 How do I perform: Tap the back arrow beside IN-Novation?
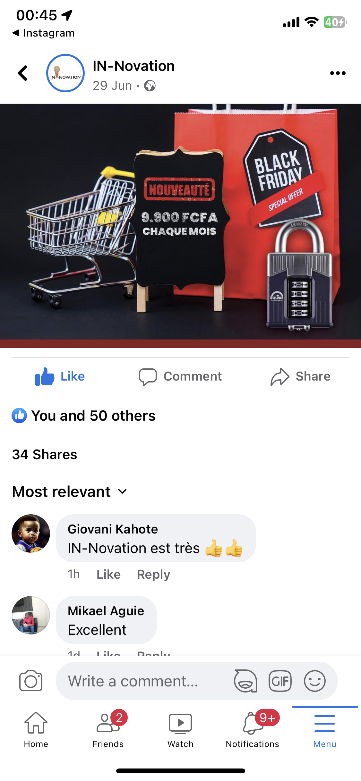click(x=22, y=73)
